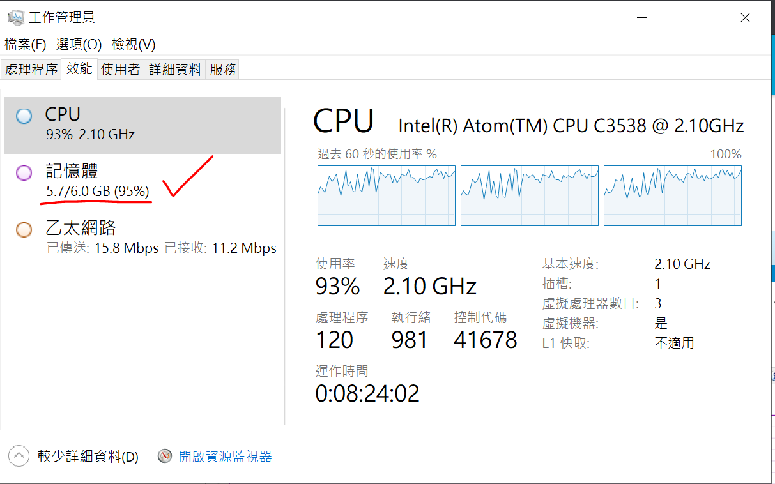Click the middle CPU core graph
This screenshot has height=484, width=775.
(530, 195)
